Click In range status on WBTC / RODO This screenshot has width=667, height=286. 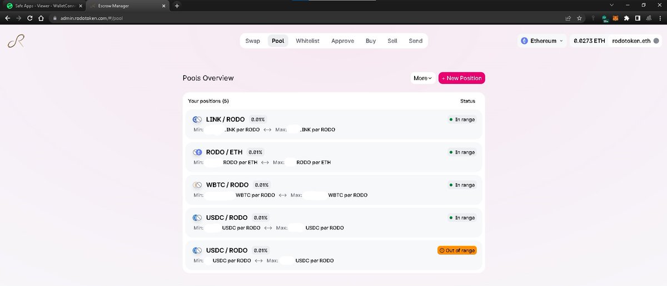click(462, 185)
